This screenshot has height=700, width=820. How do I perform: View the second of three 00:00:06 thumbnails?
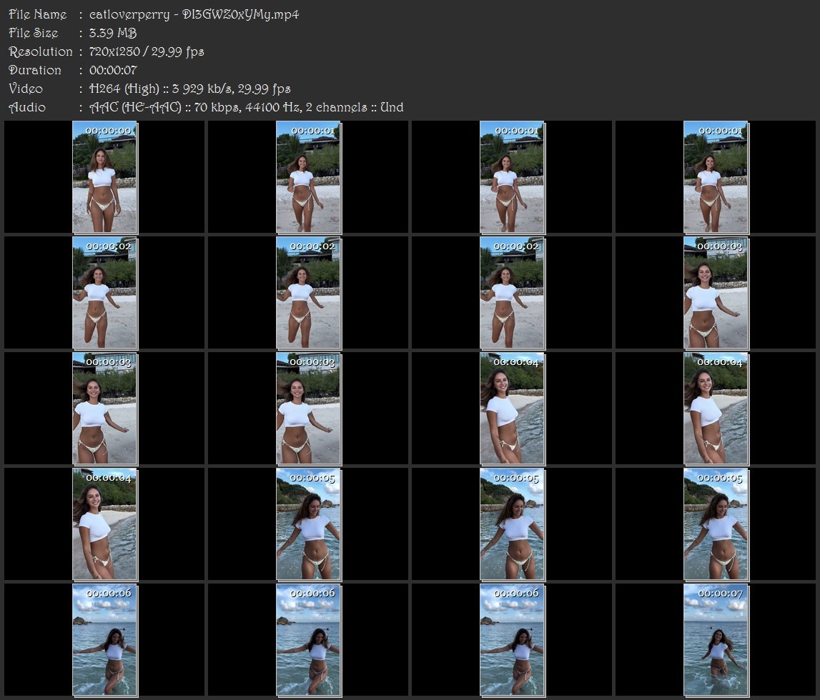[309, 640]
